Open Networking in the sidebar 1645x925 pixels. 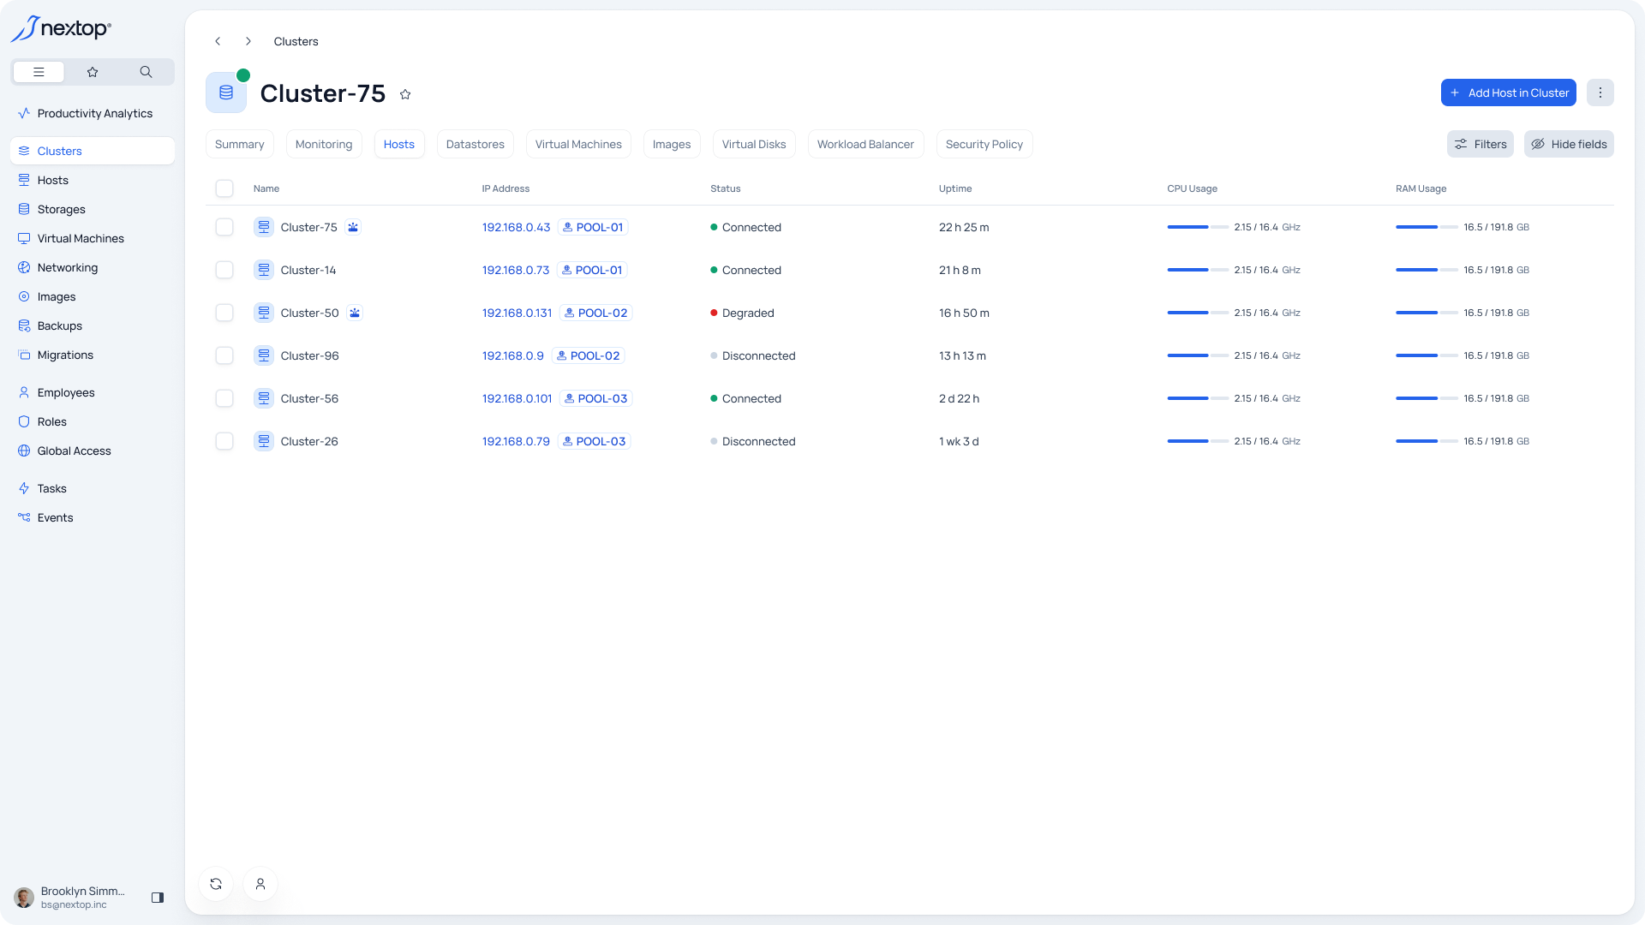(93, 267)
